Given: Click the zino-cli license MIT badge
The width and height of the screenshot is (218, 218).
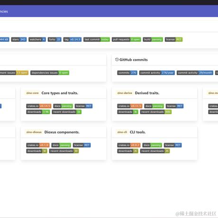Looking at the screenshot, I should tap(173, 145).
